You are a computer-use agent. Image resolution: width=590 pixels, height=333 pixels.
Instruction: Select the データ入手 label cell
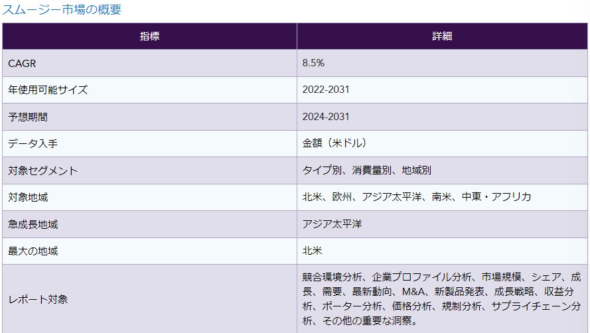pos(33,143)
